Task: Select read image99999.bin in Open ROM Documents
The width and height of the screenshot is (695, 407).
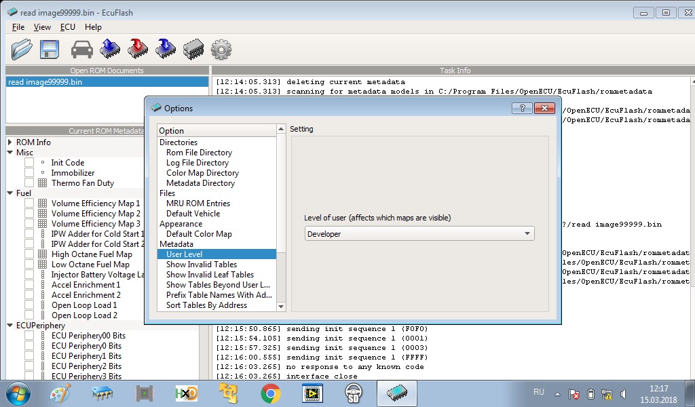Action: pyautogui.click(x=107, y=82)
